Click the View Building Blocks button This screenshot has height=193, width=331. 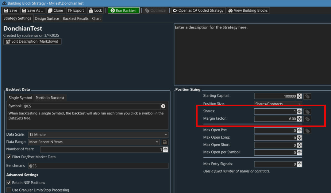coord(248,10)
